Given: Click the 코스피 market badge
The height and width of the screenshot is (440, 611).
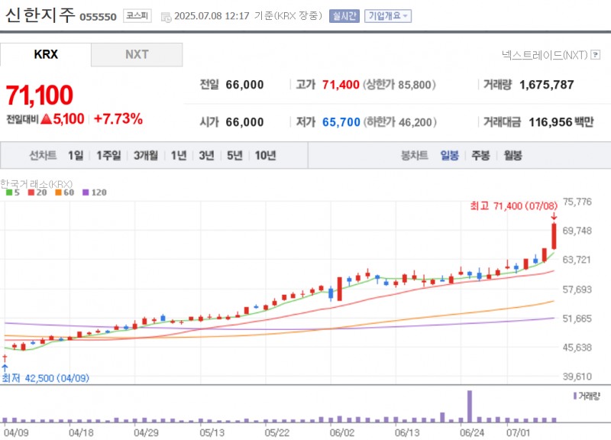Looking at the screenshot, I should [x=137, y=16].
